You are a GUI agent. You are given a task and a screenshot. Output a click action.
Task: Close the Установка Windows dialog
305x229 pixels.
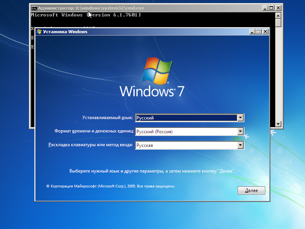[x=265, y=32]
